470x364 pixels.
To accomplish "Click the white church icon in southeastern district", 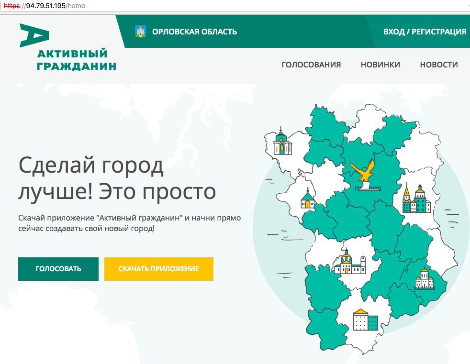I will pyautogui.click(x=425, y=278).
